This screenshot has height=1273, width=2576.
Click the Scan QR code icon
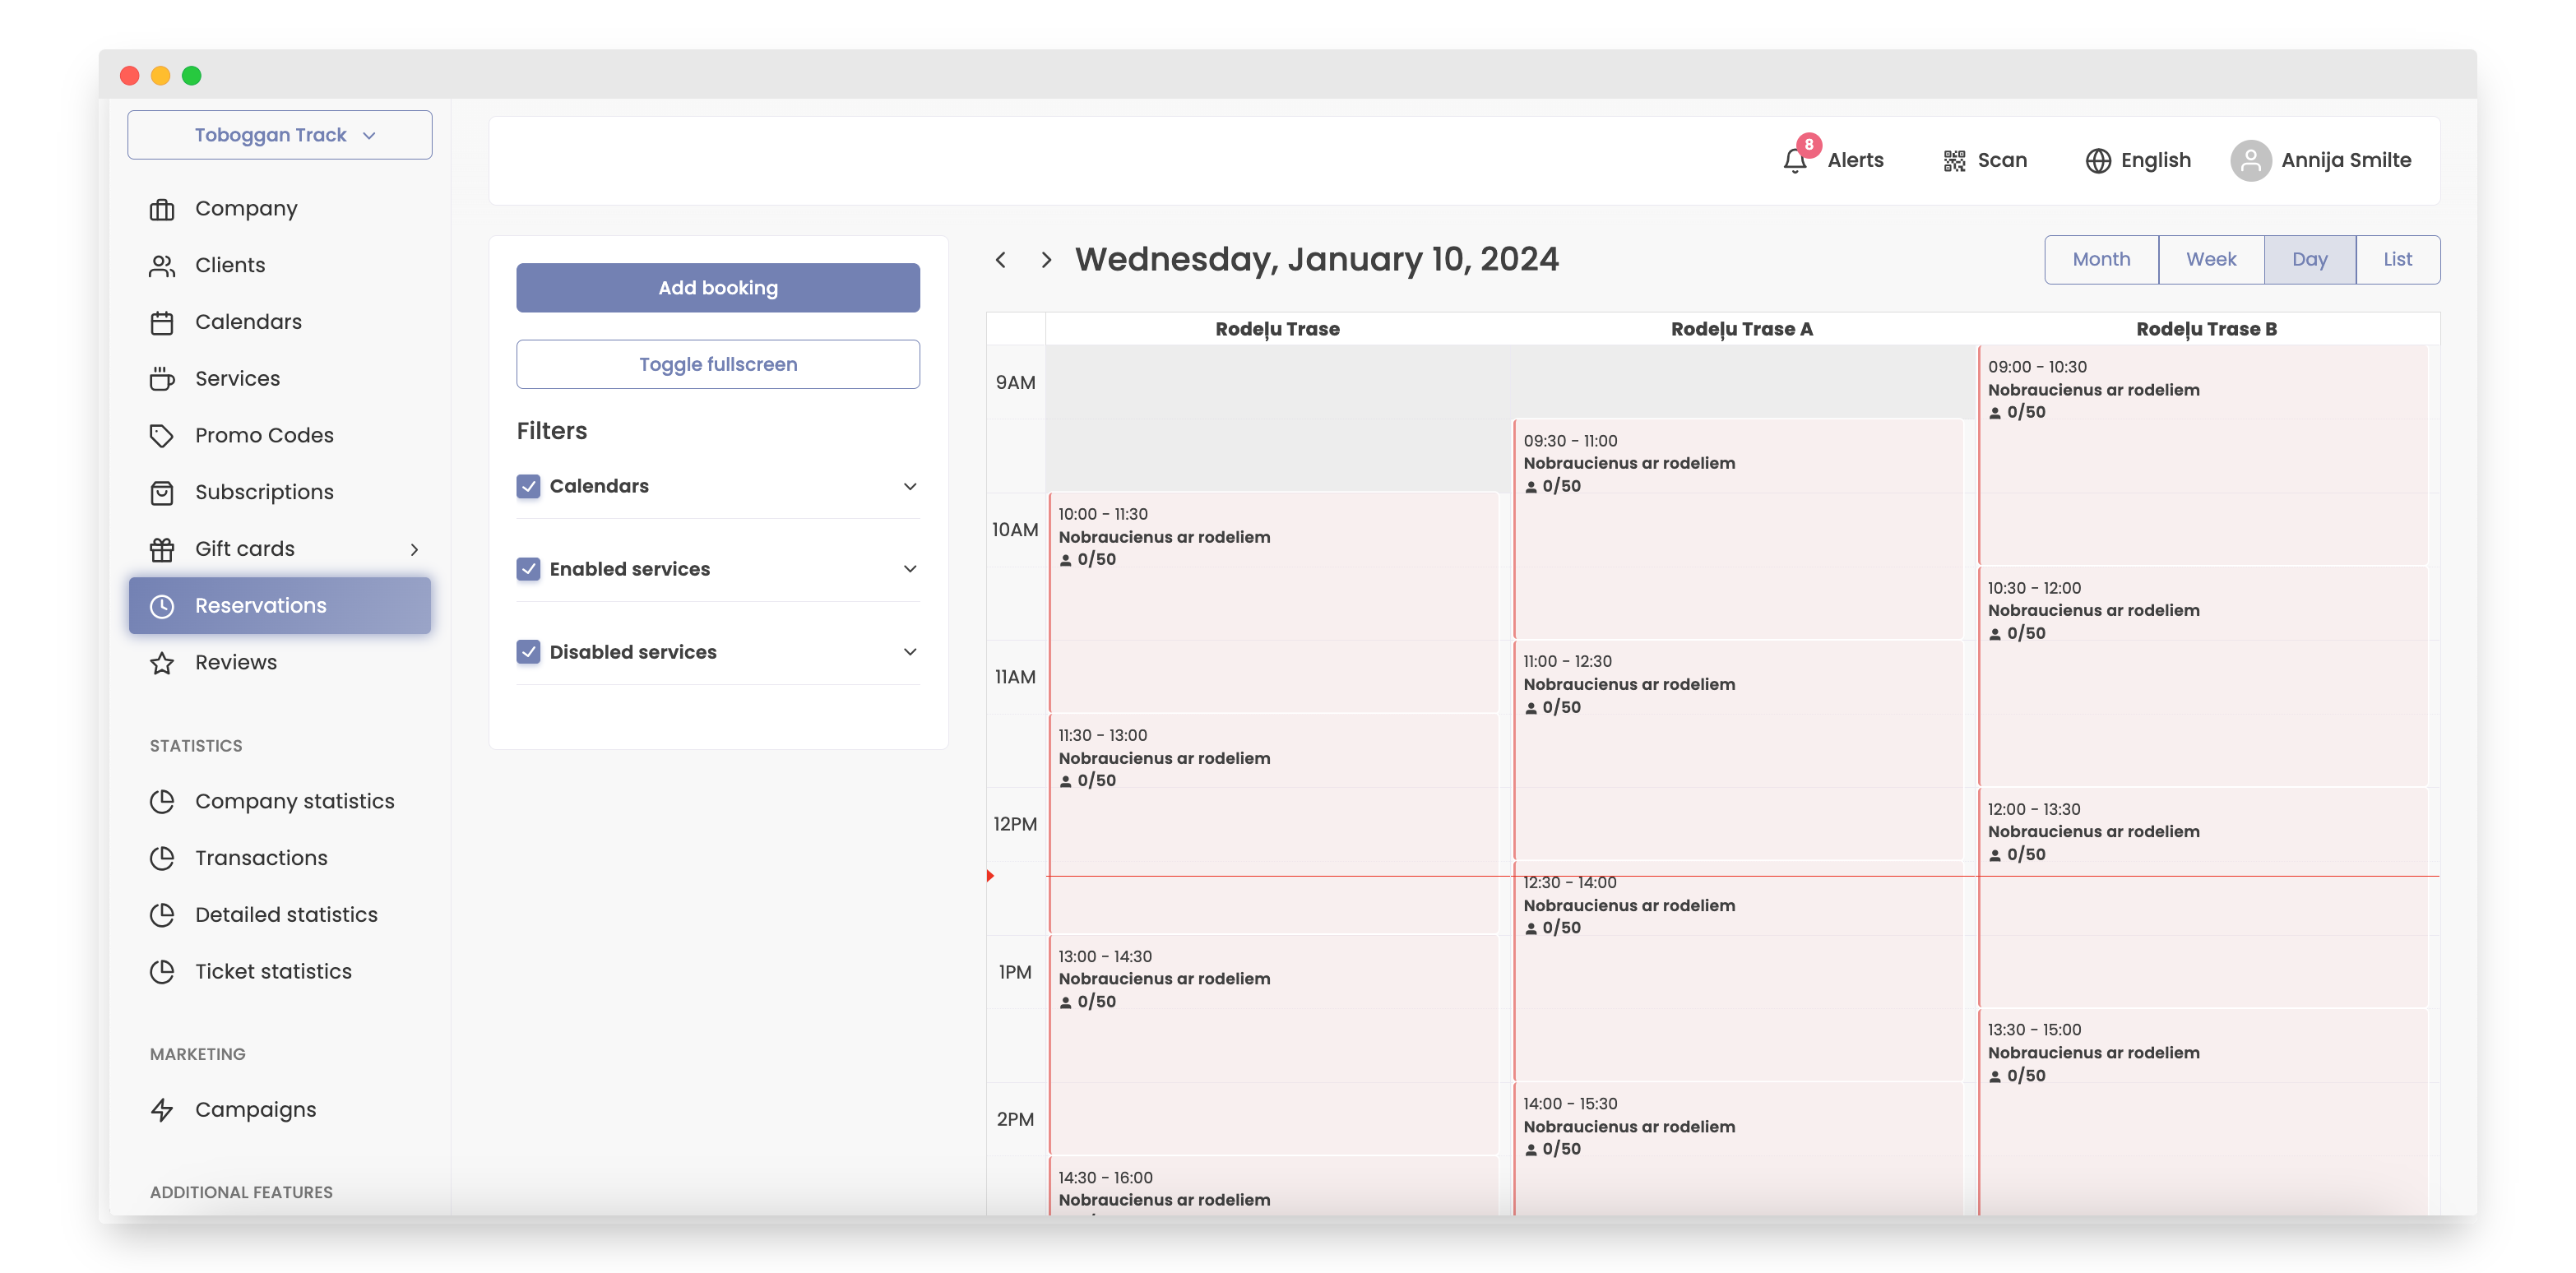click(1954, 161)
